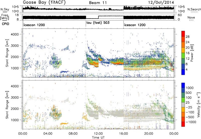The image size is (201, 139).
Task: Click the frequency step near 12:00 in the Freq panel
Action: (x=98, y=17)
